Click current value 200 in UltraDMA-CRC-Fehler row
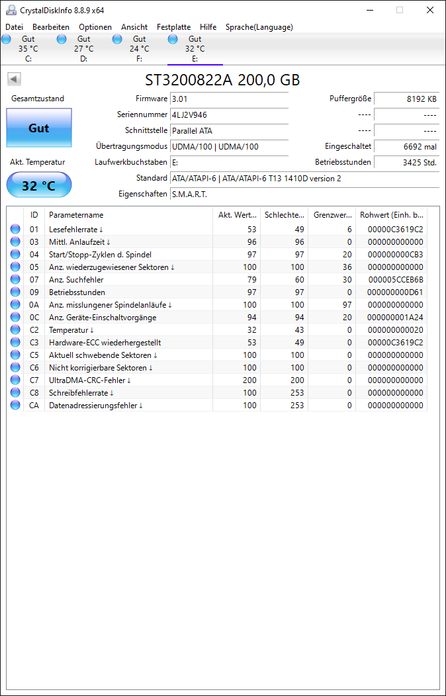 pyautogui.click(x=249, y=380)
